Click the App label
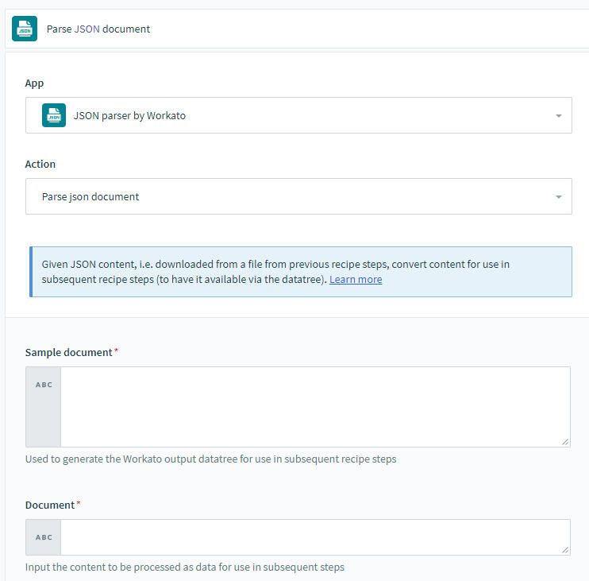 click(34, 83)
